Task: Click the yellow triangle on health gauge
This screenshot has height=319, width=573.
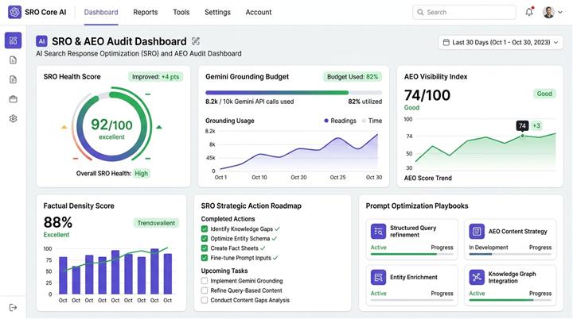Action: coord(64,127)
